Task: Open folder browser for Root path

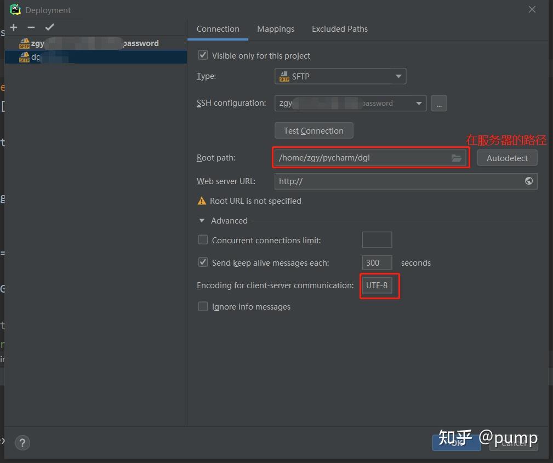Action: pos(457,158)
